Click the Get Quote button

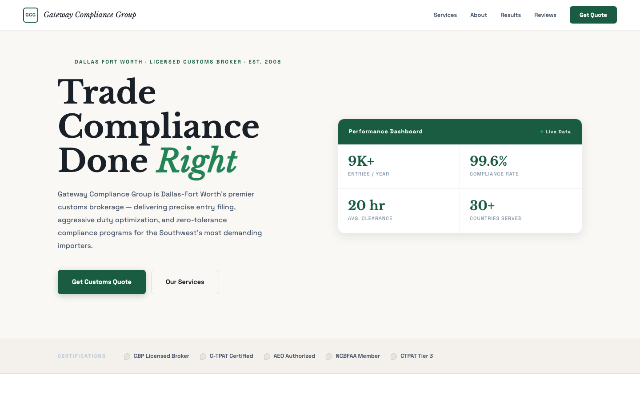[593, 15]
